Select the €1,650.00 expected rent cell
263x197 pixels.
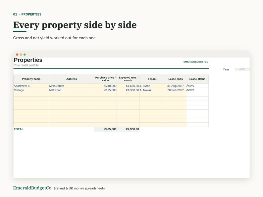click(128, 86)
